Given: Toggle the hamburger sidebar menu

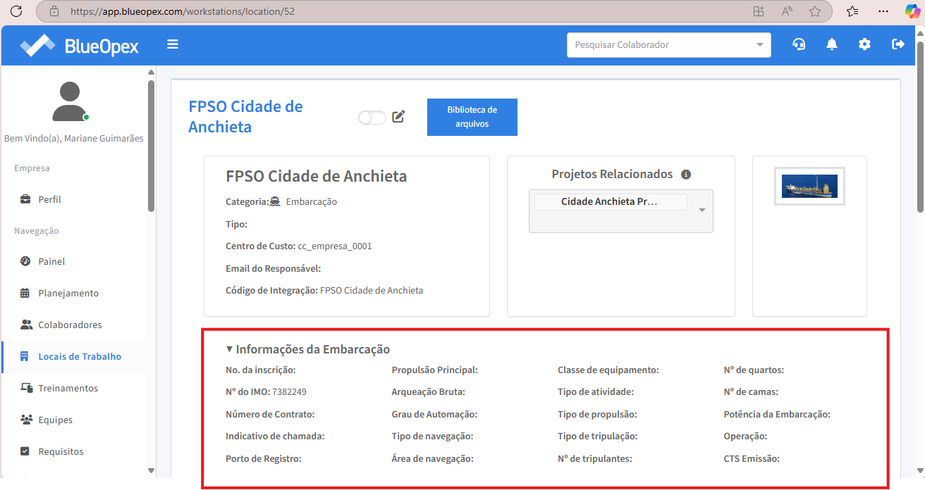Looking at the screenshot, I should click(x=173, y=44).
